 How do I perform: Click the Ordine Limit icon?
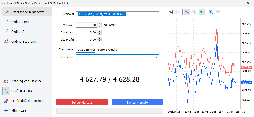[x=7, y=22]
